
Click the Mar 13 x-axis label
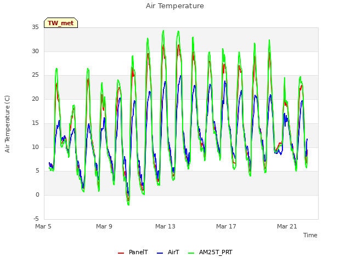click(x=165, y=226)
